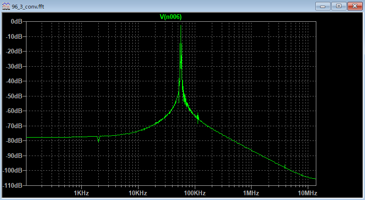This screenshot has height=200, width=365.
Task: Click the -80dB axis label
Action: (14, 140)
